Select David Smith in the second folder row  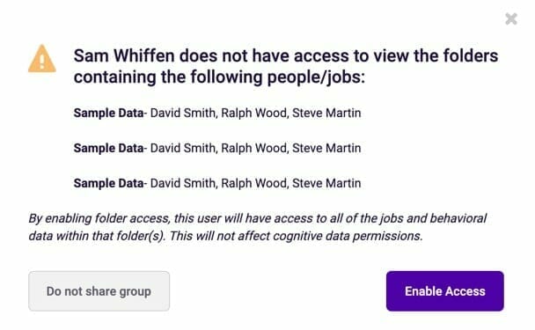pos(183,148)
